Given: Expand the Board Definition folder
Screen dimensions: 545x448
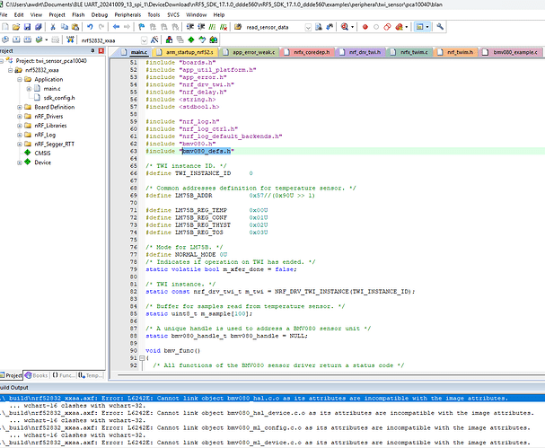Looking at the screenshot, I should pyautogui.click(x=20, y=107).
